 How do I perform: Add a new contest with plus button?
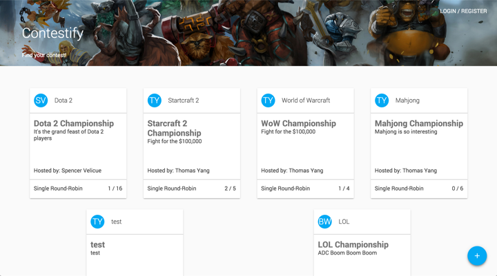477,256
